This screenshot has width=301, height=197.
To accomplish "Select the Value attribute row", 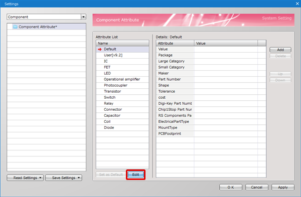I will pos(211,49).
